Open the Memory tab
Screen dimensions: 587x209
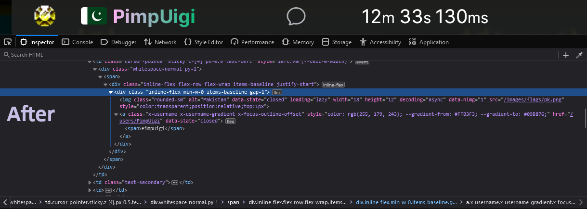point(298,42)
